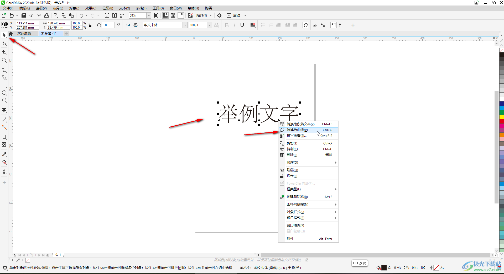The width and height of the screenshot is (504, 274).
Task: Open Text properties docker (A with gear)
Action: pos(323,25)
